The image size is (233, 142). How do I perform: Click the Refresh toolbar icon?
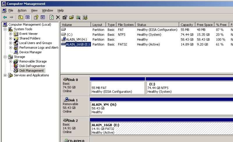coord(52,17)
